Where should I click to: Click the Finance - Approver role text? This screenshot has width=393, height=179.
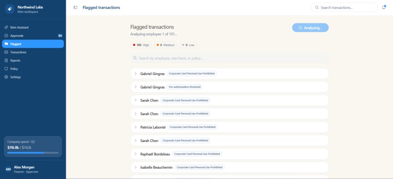pos(26,172)
